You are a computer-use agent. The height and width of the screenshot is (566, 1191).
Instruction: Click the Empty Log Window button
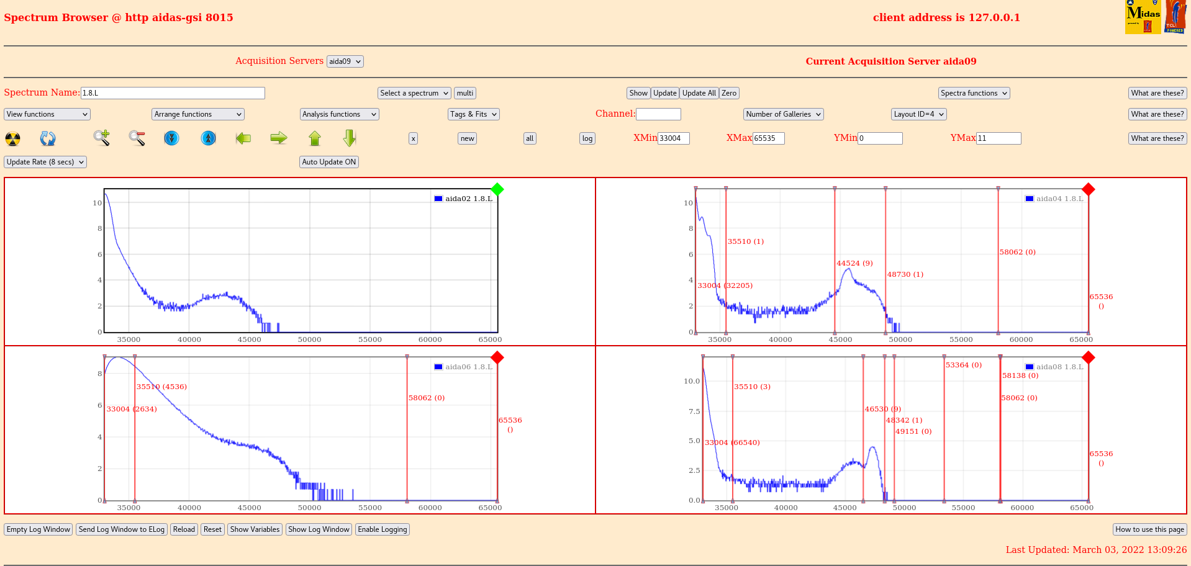(38, 529)
